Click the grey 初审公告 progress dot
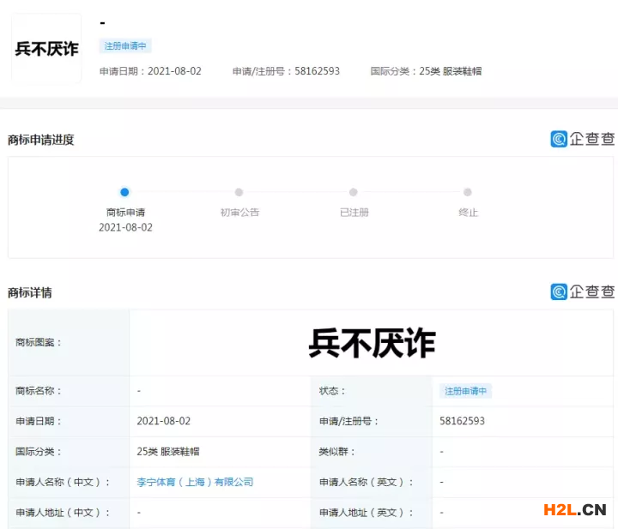The width and height of the screenshot is (618, 529). click(239, 192)
